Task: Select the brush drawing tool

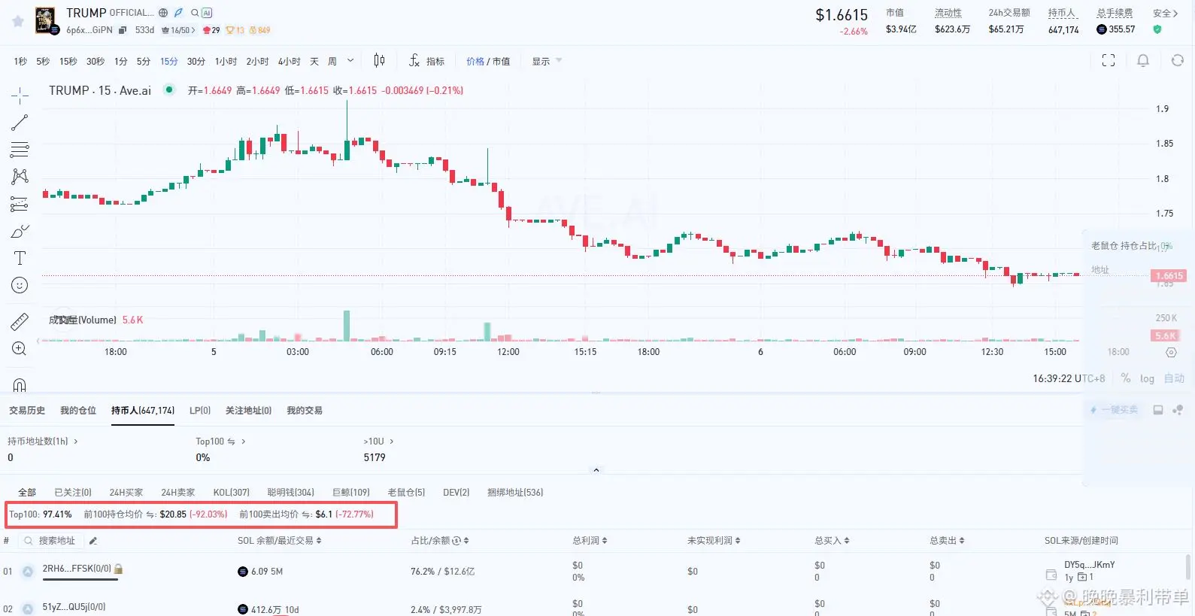Action: (20, 231)
